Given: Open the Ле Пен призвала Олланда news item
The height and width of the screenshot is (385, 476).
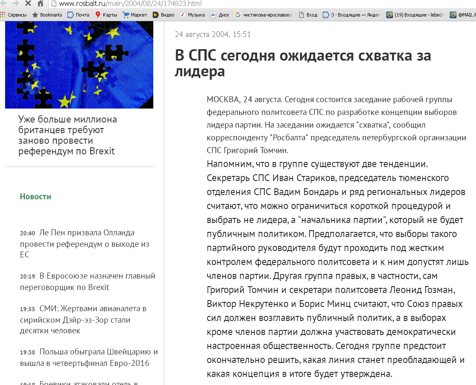Looking at the screenshot, I should pyautogui.click(x=85, y=244).
